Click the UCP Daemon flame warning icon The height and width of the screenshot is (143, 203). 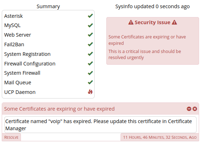coord(90,92)
